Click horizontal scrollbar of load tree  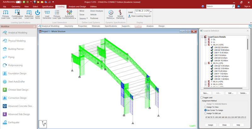[223, 88]
